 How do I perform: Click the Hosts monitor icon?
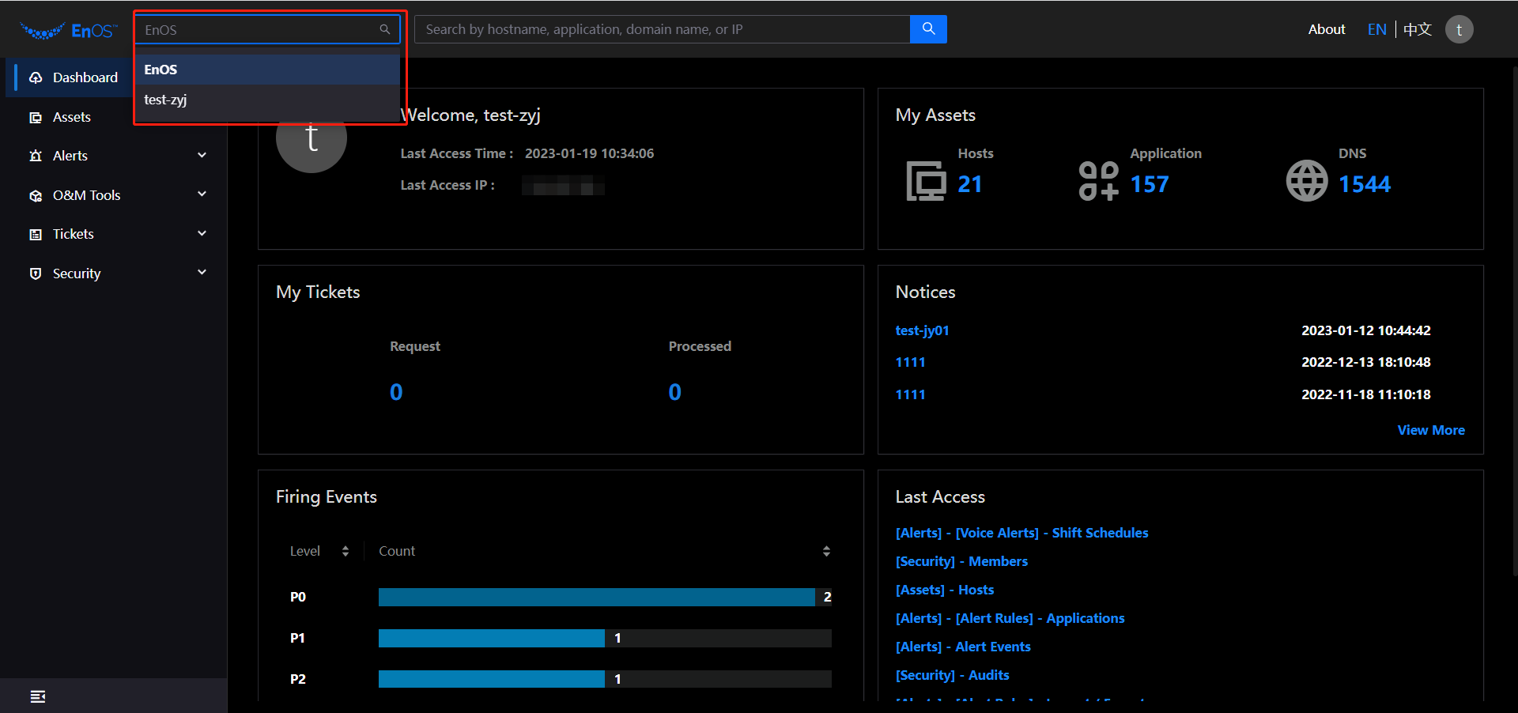(x=926, y=180)
